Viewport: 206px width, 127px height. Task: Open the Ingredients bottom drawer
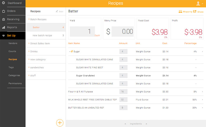click(x=136, y=124)
